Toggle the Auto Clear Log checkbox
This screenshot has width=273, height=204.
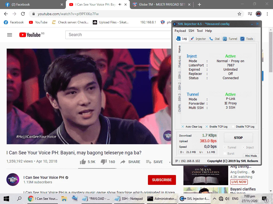point(183,127)
